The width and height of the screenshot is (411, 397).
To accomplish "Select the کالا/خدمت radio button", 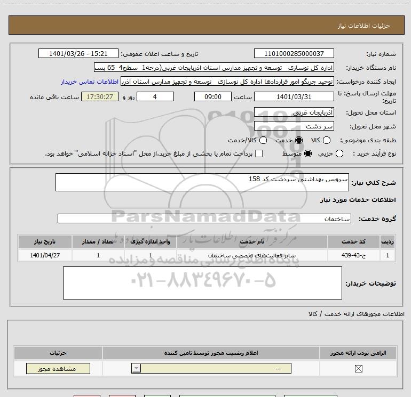I will (x=263, y=140).
